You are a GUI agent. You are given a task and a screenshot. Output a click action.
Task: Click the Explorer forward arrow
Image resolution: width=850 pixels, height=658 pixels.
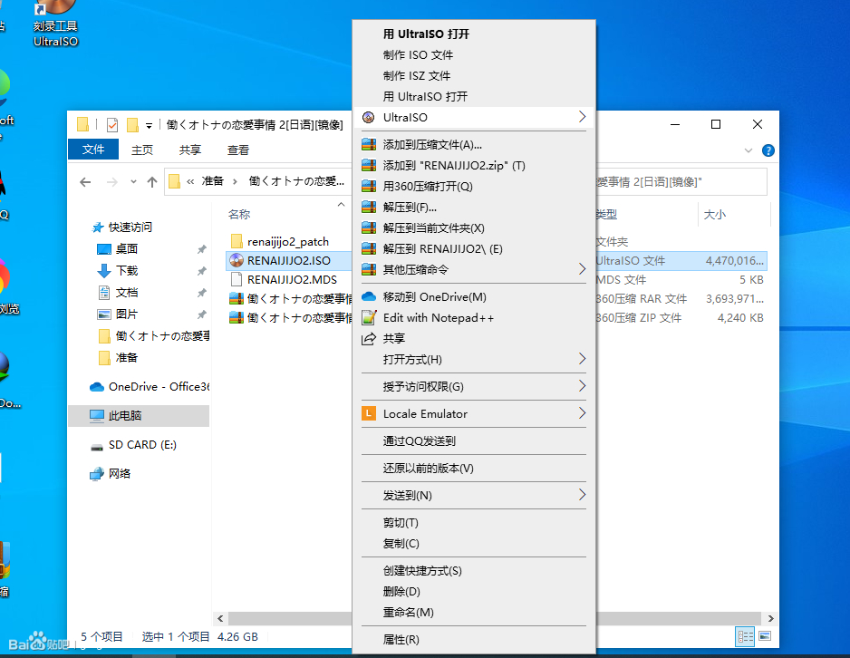(x=112, y=182)
